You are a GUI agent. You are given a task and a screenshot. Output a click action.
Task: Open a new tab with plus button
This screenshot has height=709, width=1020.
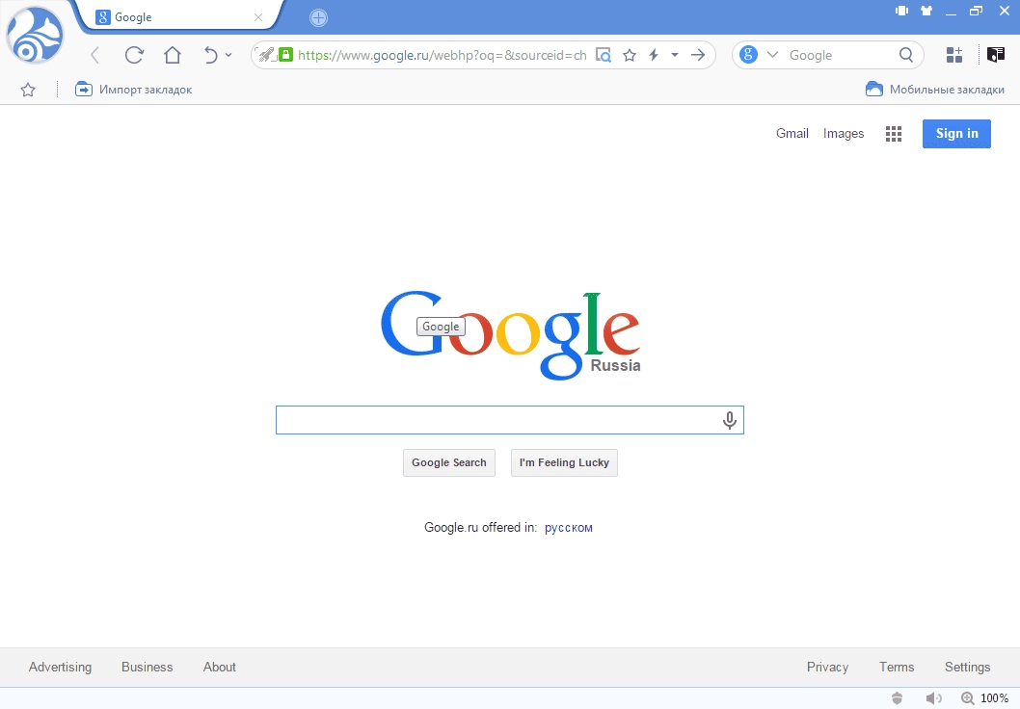[x=318, y=18]
